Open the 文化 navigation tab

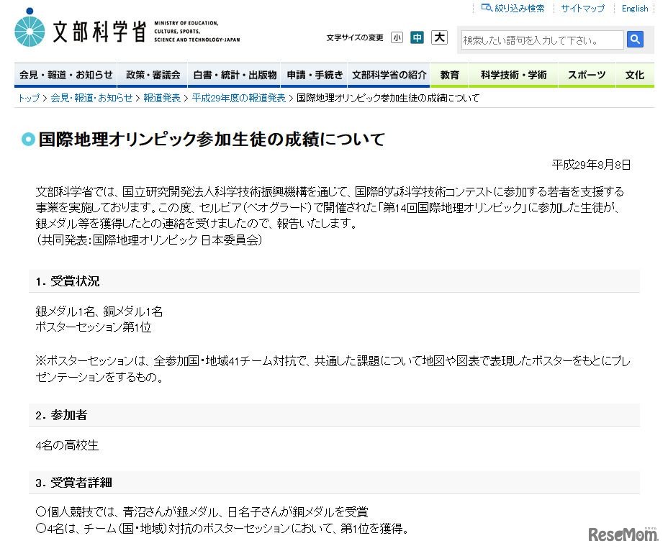pyautogui.click(x=634, y=75)
